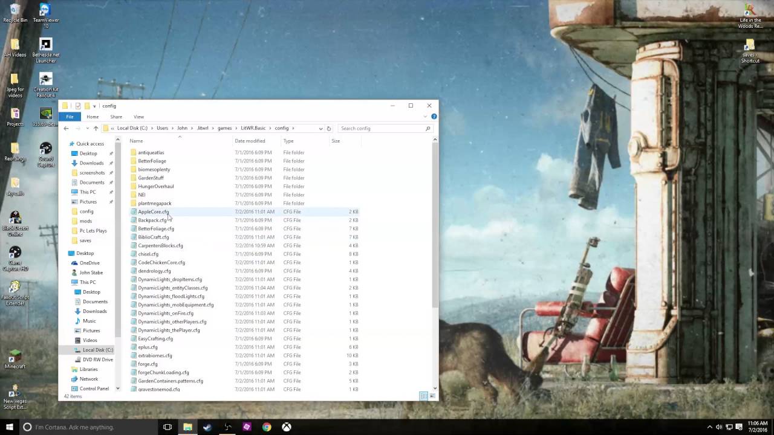This screenshot has height=435, width=774.
Task: Sort by the Size column header
Action: pyautogui.click(x=345, y=141)
